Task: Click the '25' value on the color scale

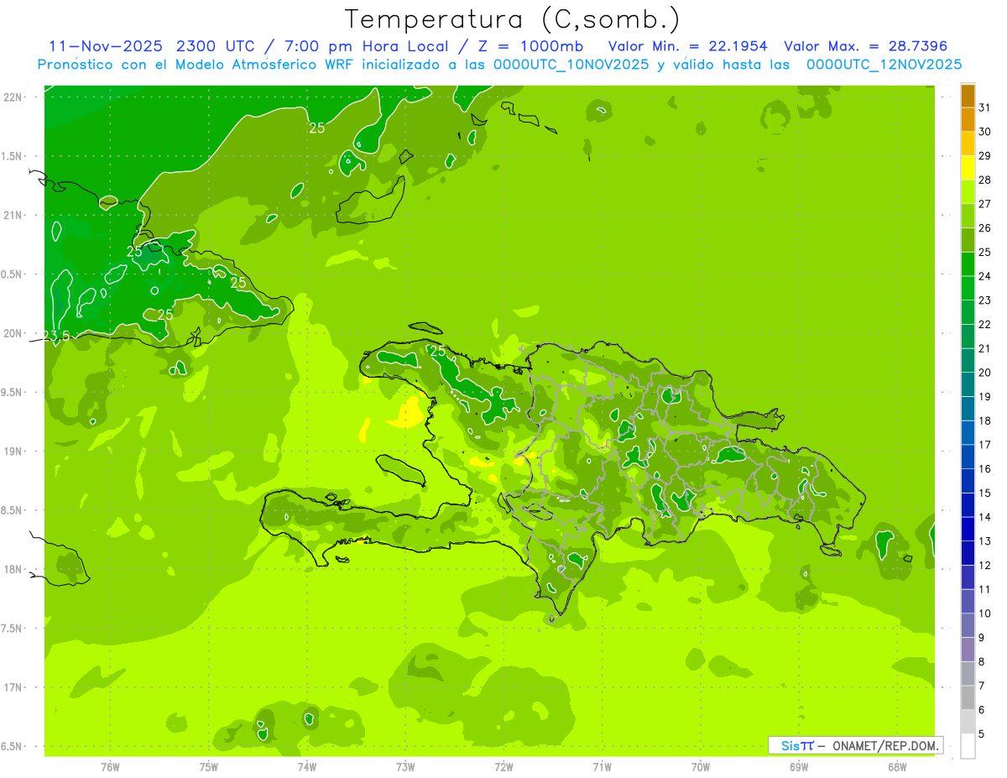Action: pos(985,252)
